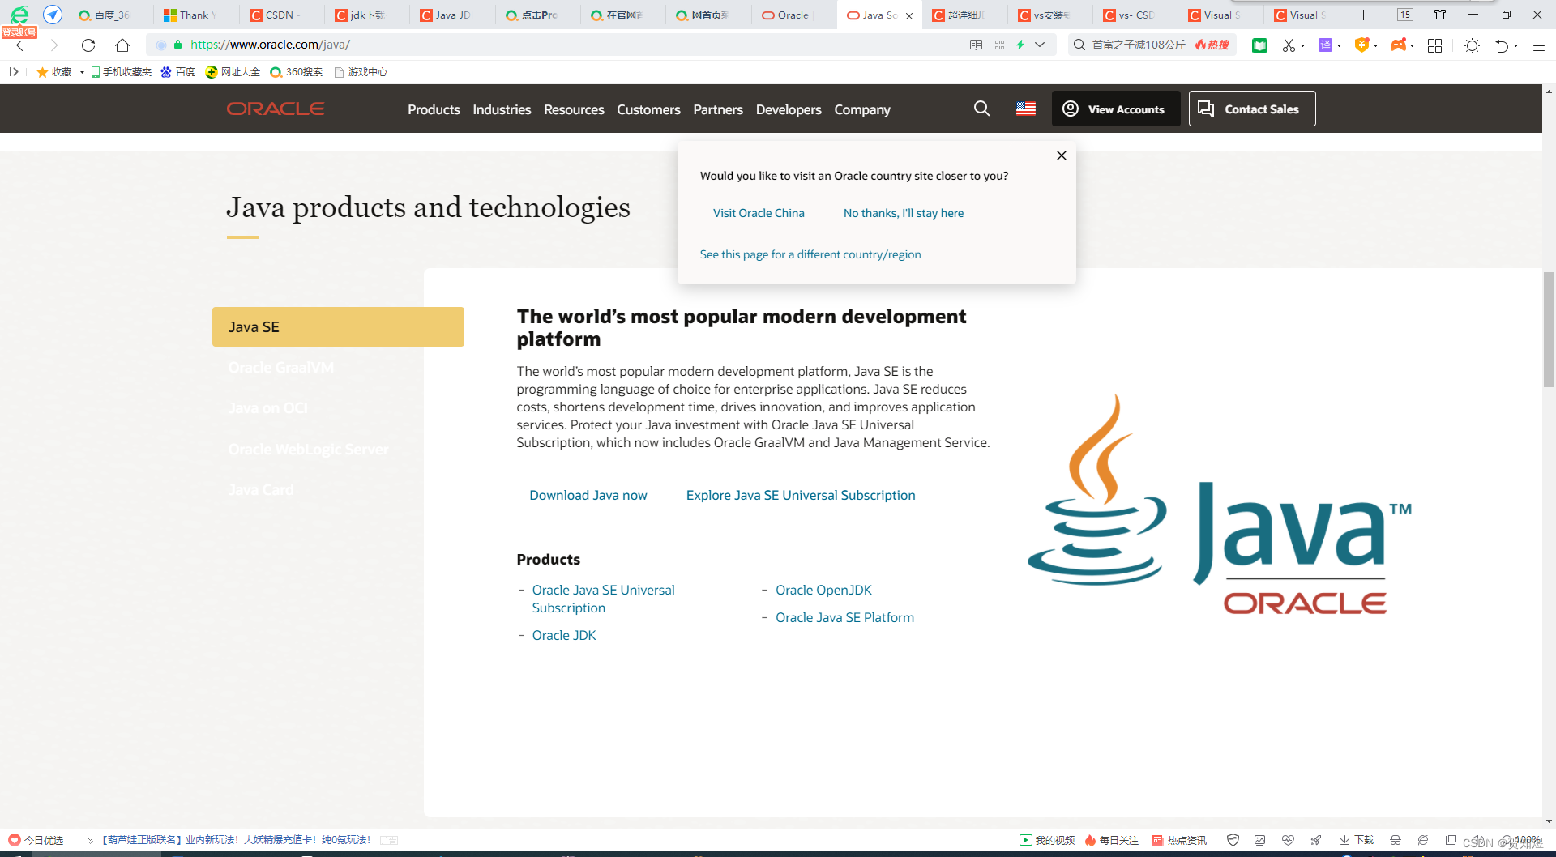Image resolution: width=1556 pixels, height=857 pixels.
Task: Click the orange game controller icon
Action: 1398,45
